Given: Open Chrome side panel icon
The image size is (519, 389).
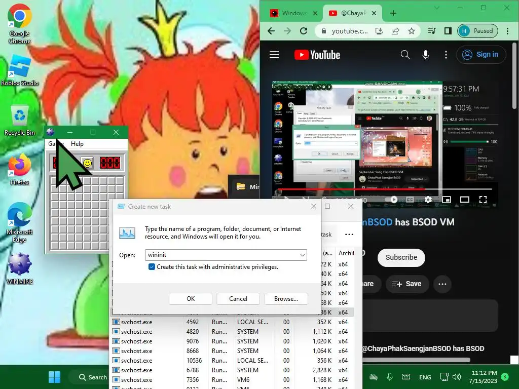Looking at the screenshot, I should point(448,31).
